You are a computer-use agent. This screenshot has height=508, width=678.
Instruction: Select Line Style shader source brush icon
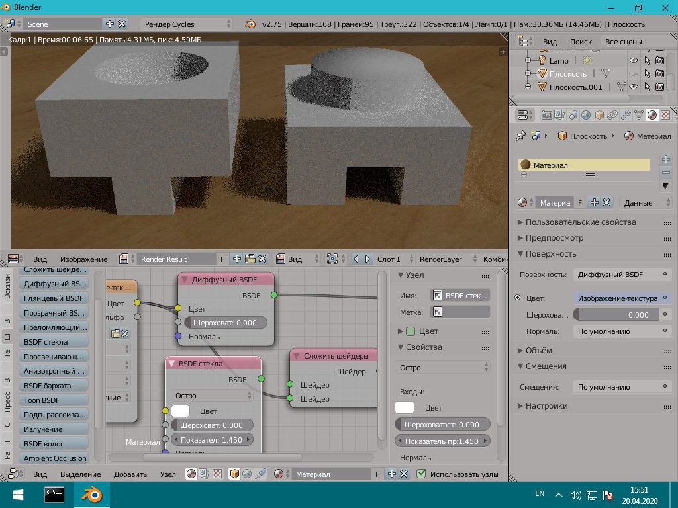pos(260,474)
